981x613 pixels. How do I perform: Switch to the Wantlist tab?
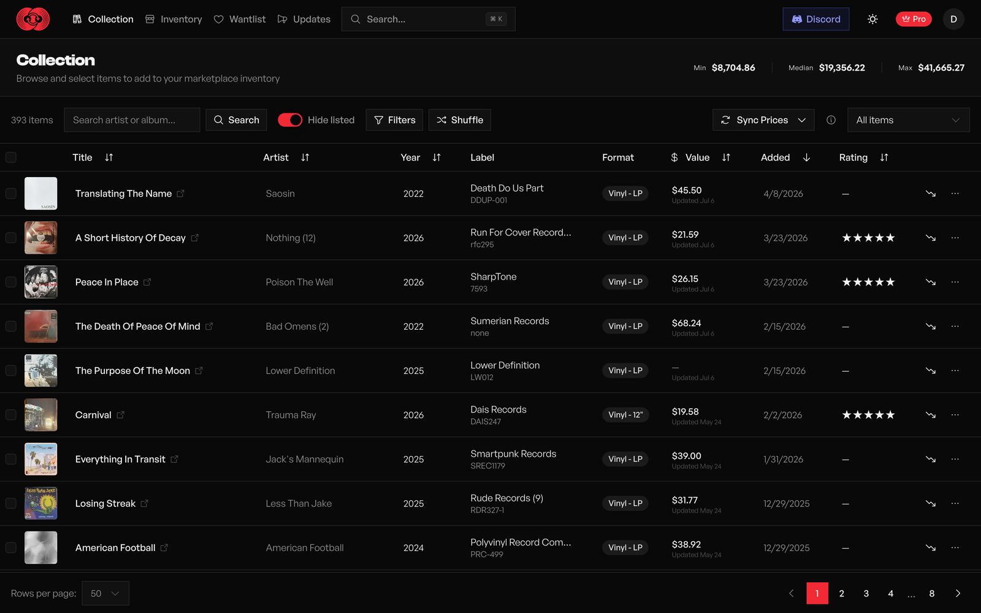pyautogui.click(x=240, y=19)
